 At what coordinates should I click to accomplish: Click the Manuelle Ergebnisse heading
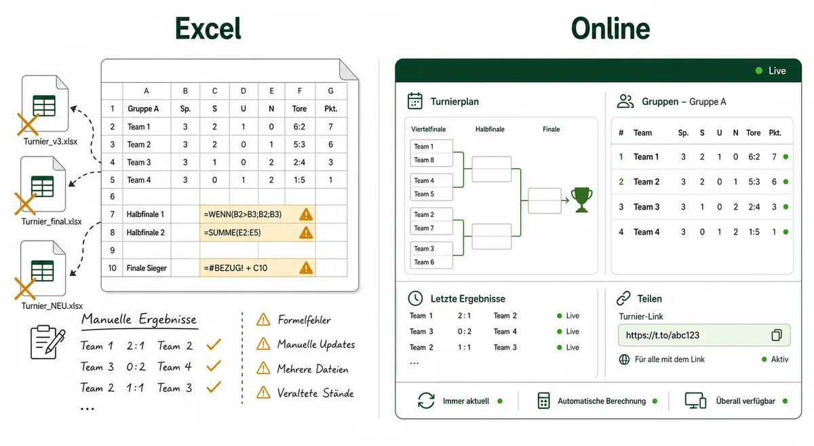[x=139, y=320]
